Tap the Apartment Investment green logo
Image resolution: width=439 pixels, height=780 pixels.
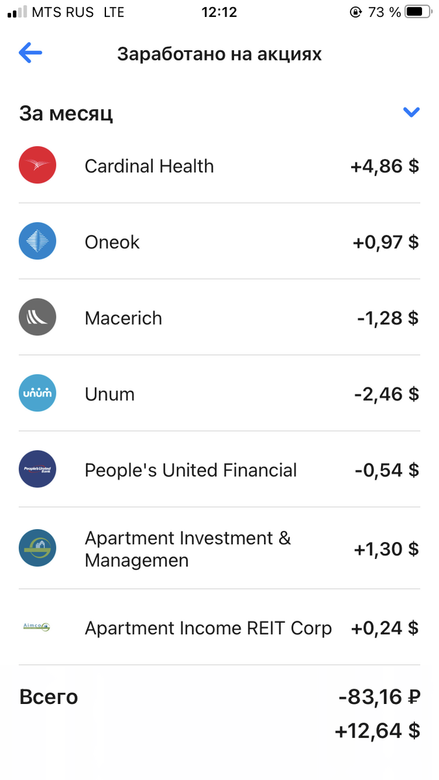[38, 548]
